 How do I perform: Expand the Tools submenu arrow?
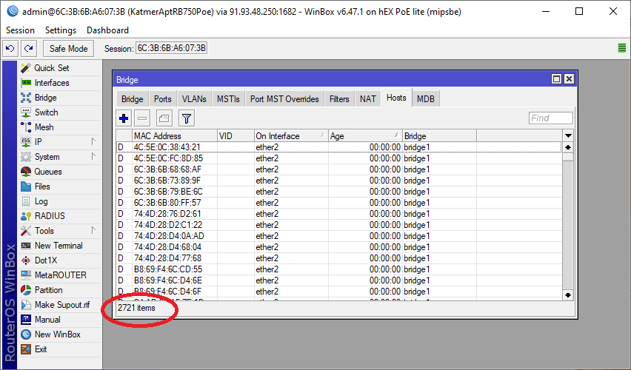point(93,230)
